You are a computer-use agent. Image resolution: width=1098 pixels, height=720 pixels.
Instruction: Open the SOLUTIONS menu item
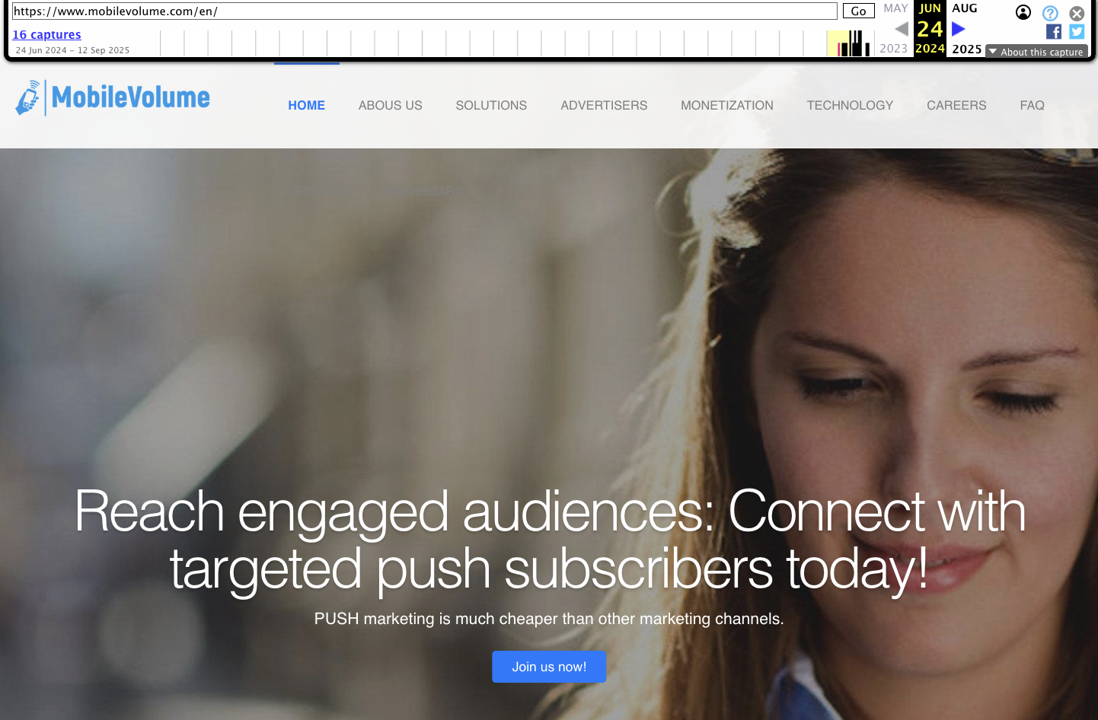pos(491,105)
